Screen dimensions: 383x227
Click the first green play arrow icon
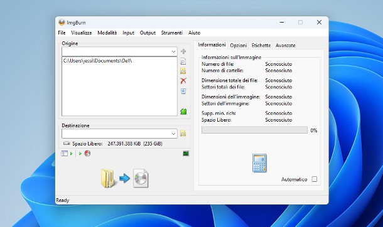72,154
